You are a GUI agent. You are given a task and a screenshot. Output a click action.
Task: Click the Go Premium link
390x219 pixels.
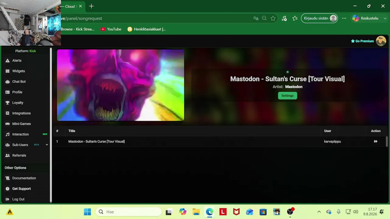pos(362,41)
